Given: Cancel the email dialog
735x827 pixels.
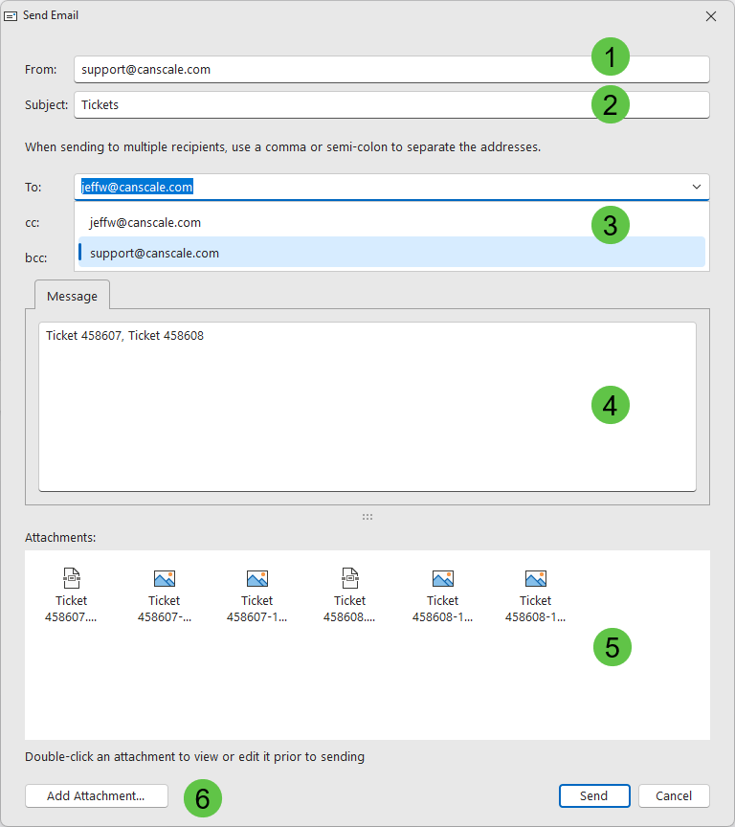Looking at the screenshot, I should tap(673, 796).
